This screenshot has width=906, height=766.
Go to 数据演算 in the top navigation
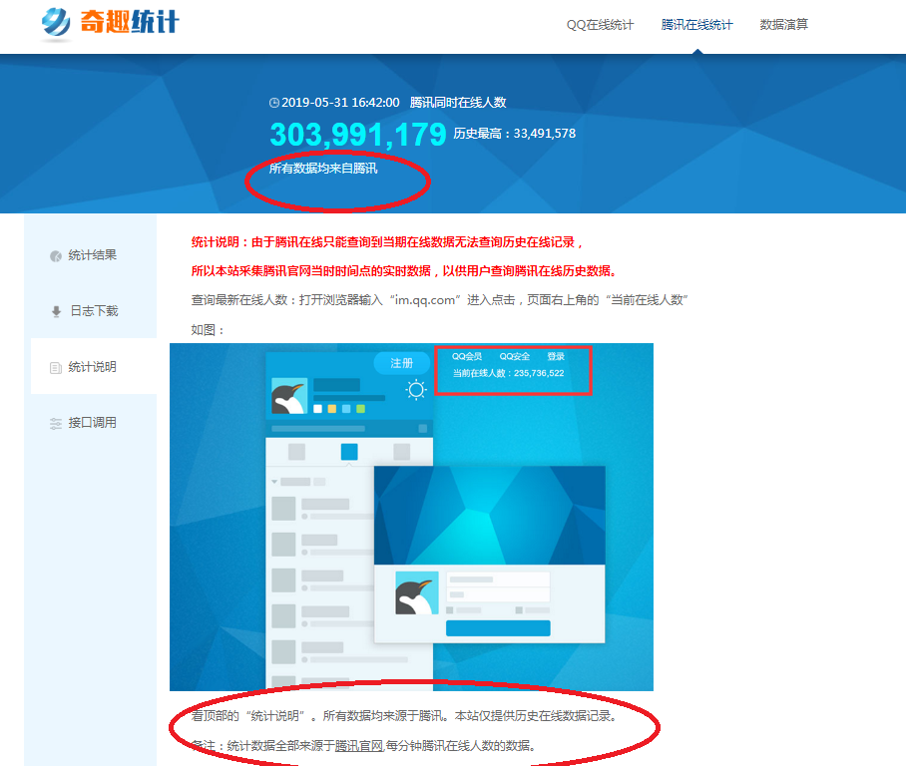coord(783,25)
